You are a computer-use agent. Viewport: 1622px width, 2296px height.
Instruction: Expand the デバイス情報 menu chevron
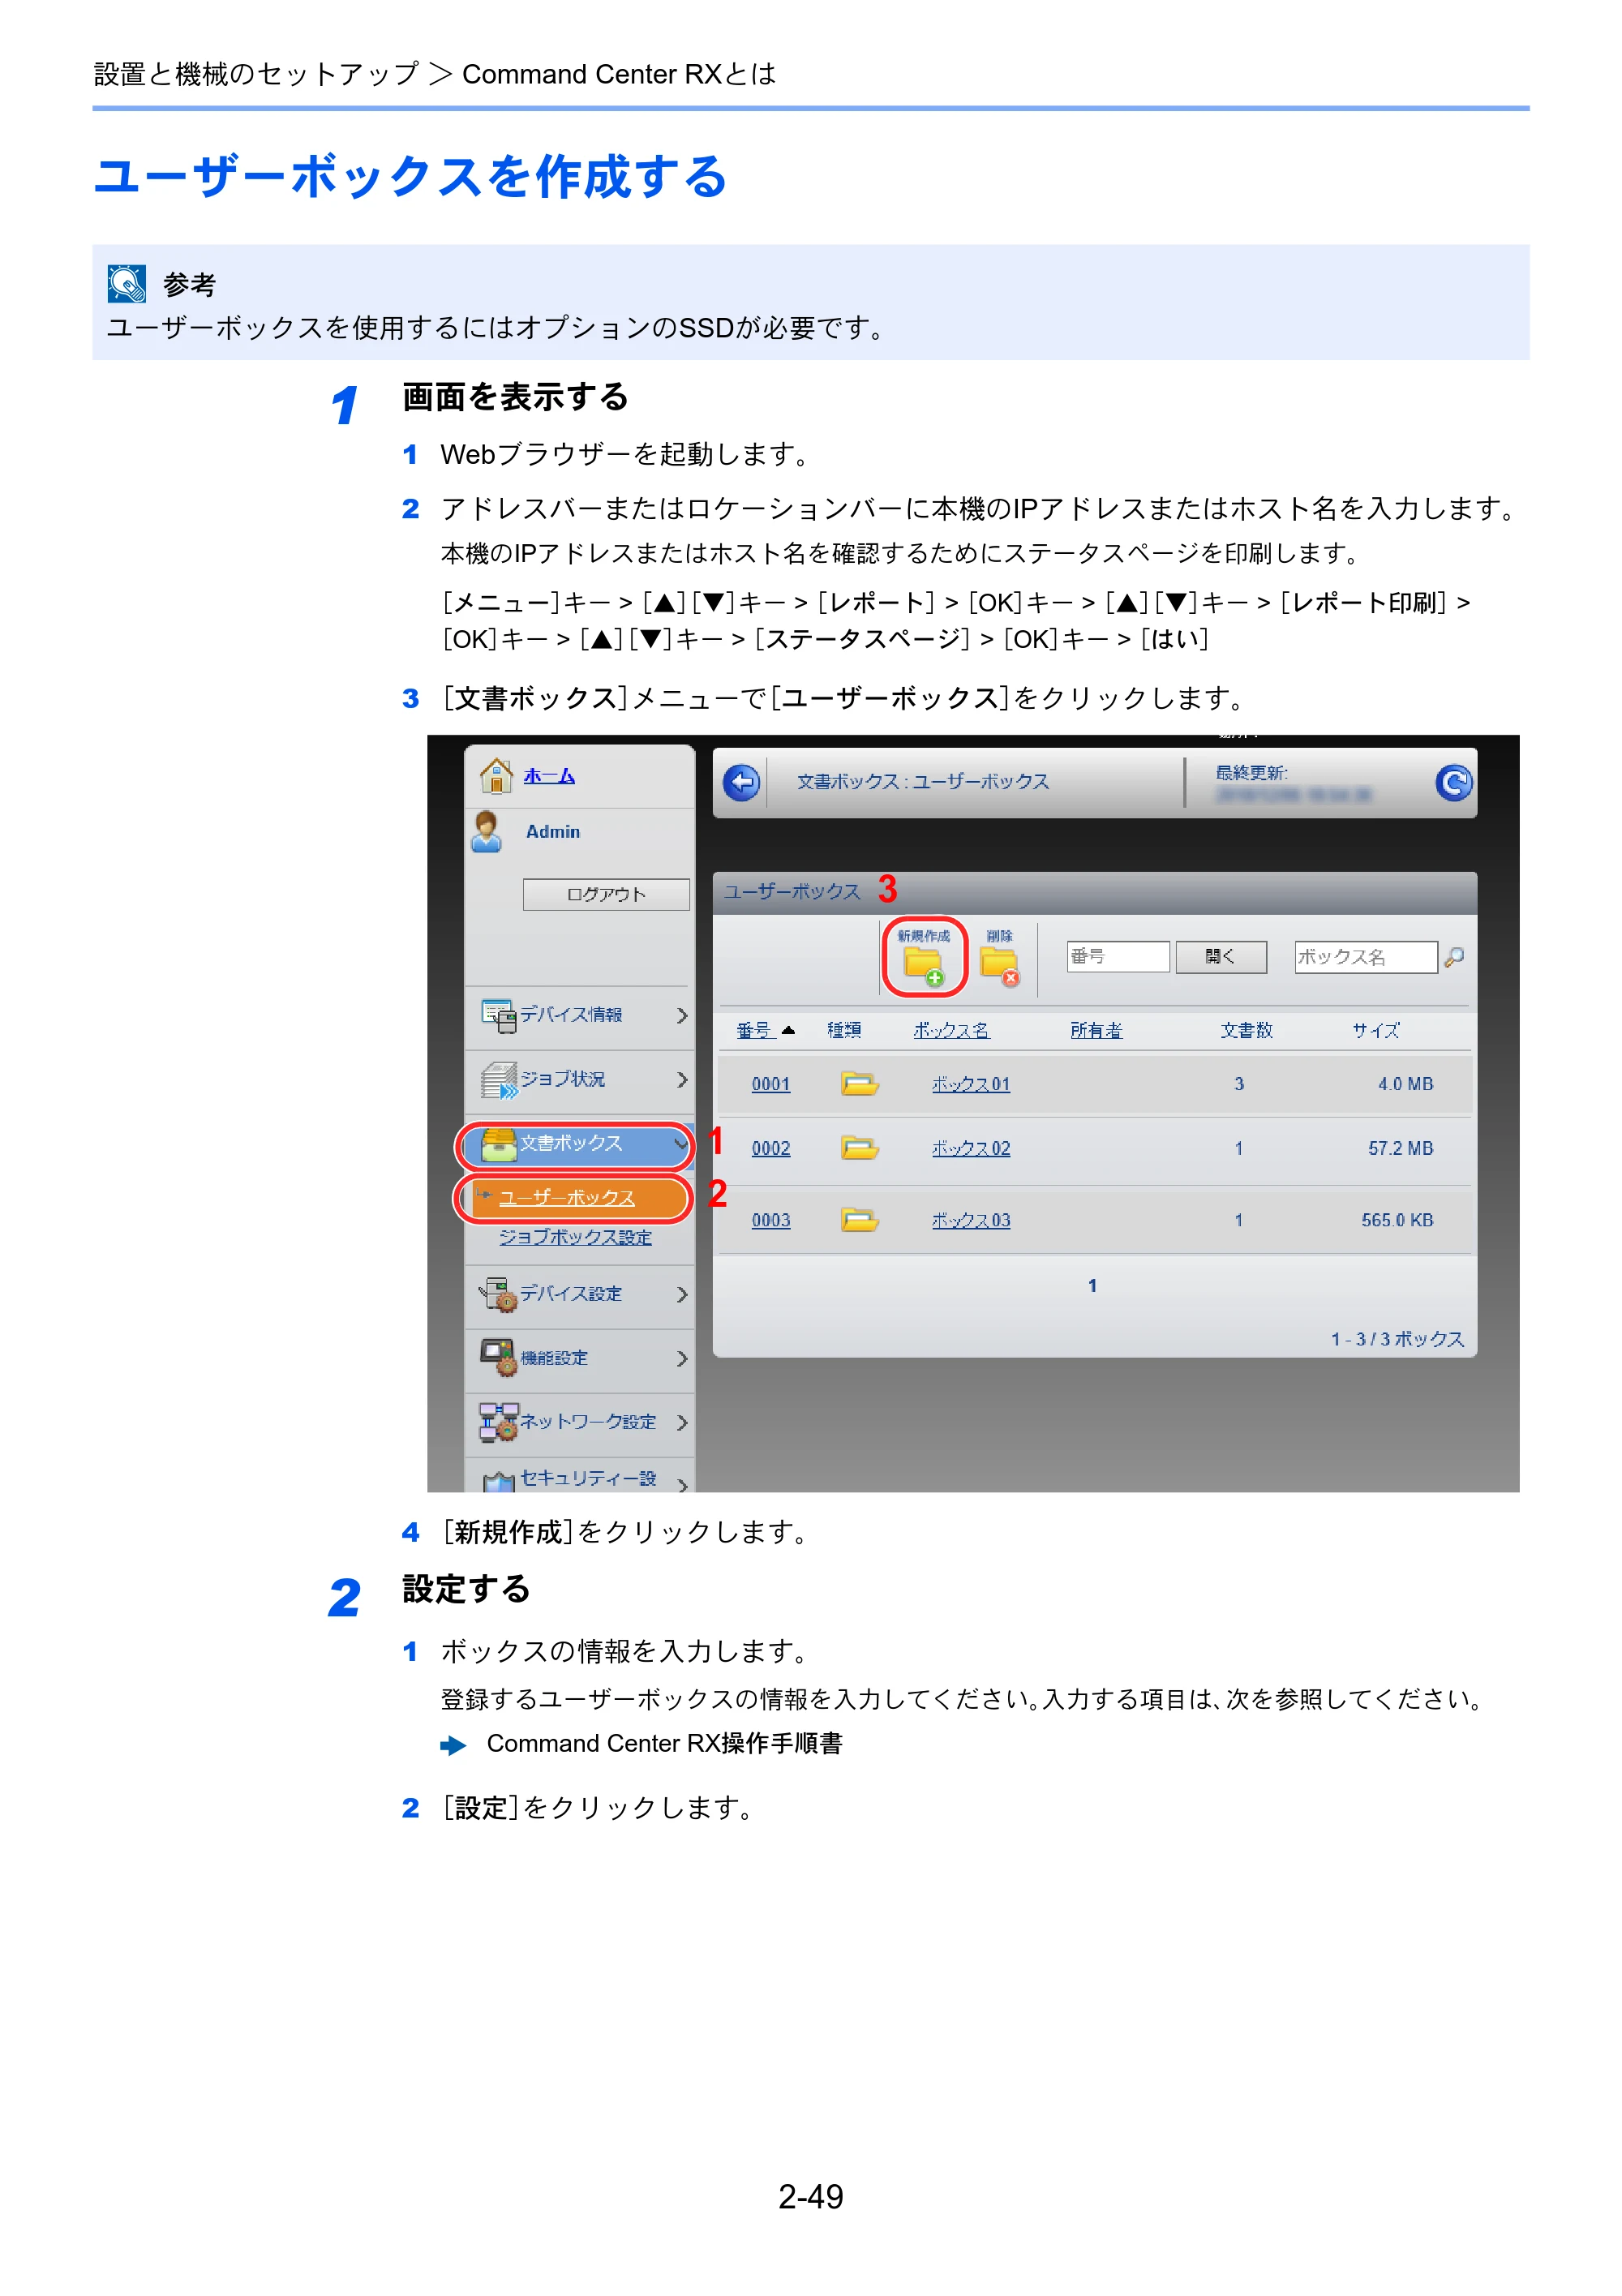(x=682, y=1015)
